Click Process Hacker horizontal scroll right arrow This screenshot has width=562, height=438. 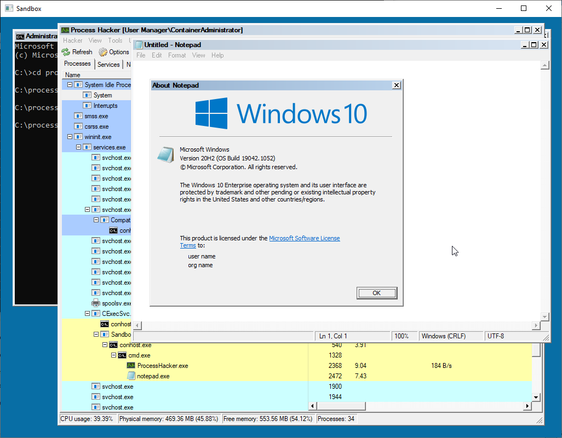tap(527, 406)
